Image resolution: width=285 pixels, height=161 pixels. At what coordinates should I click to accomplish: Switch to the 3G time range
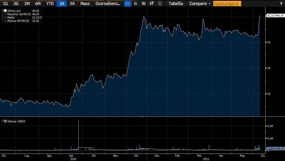point(16,3)
